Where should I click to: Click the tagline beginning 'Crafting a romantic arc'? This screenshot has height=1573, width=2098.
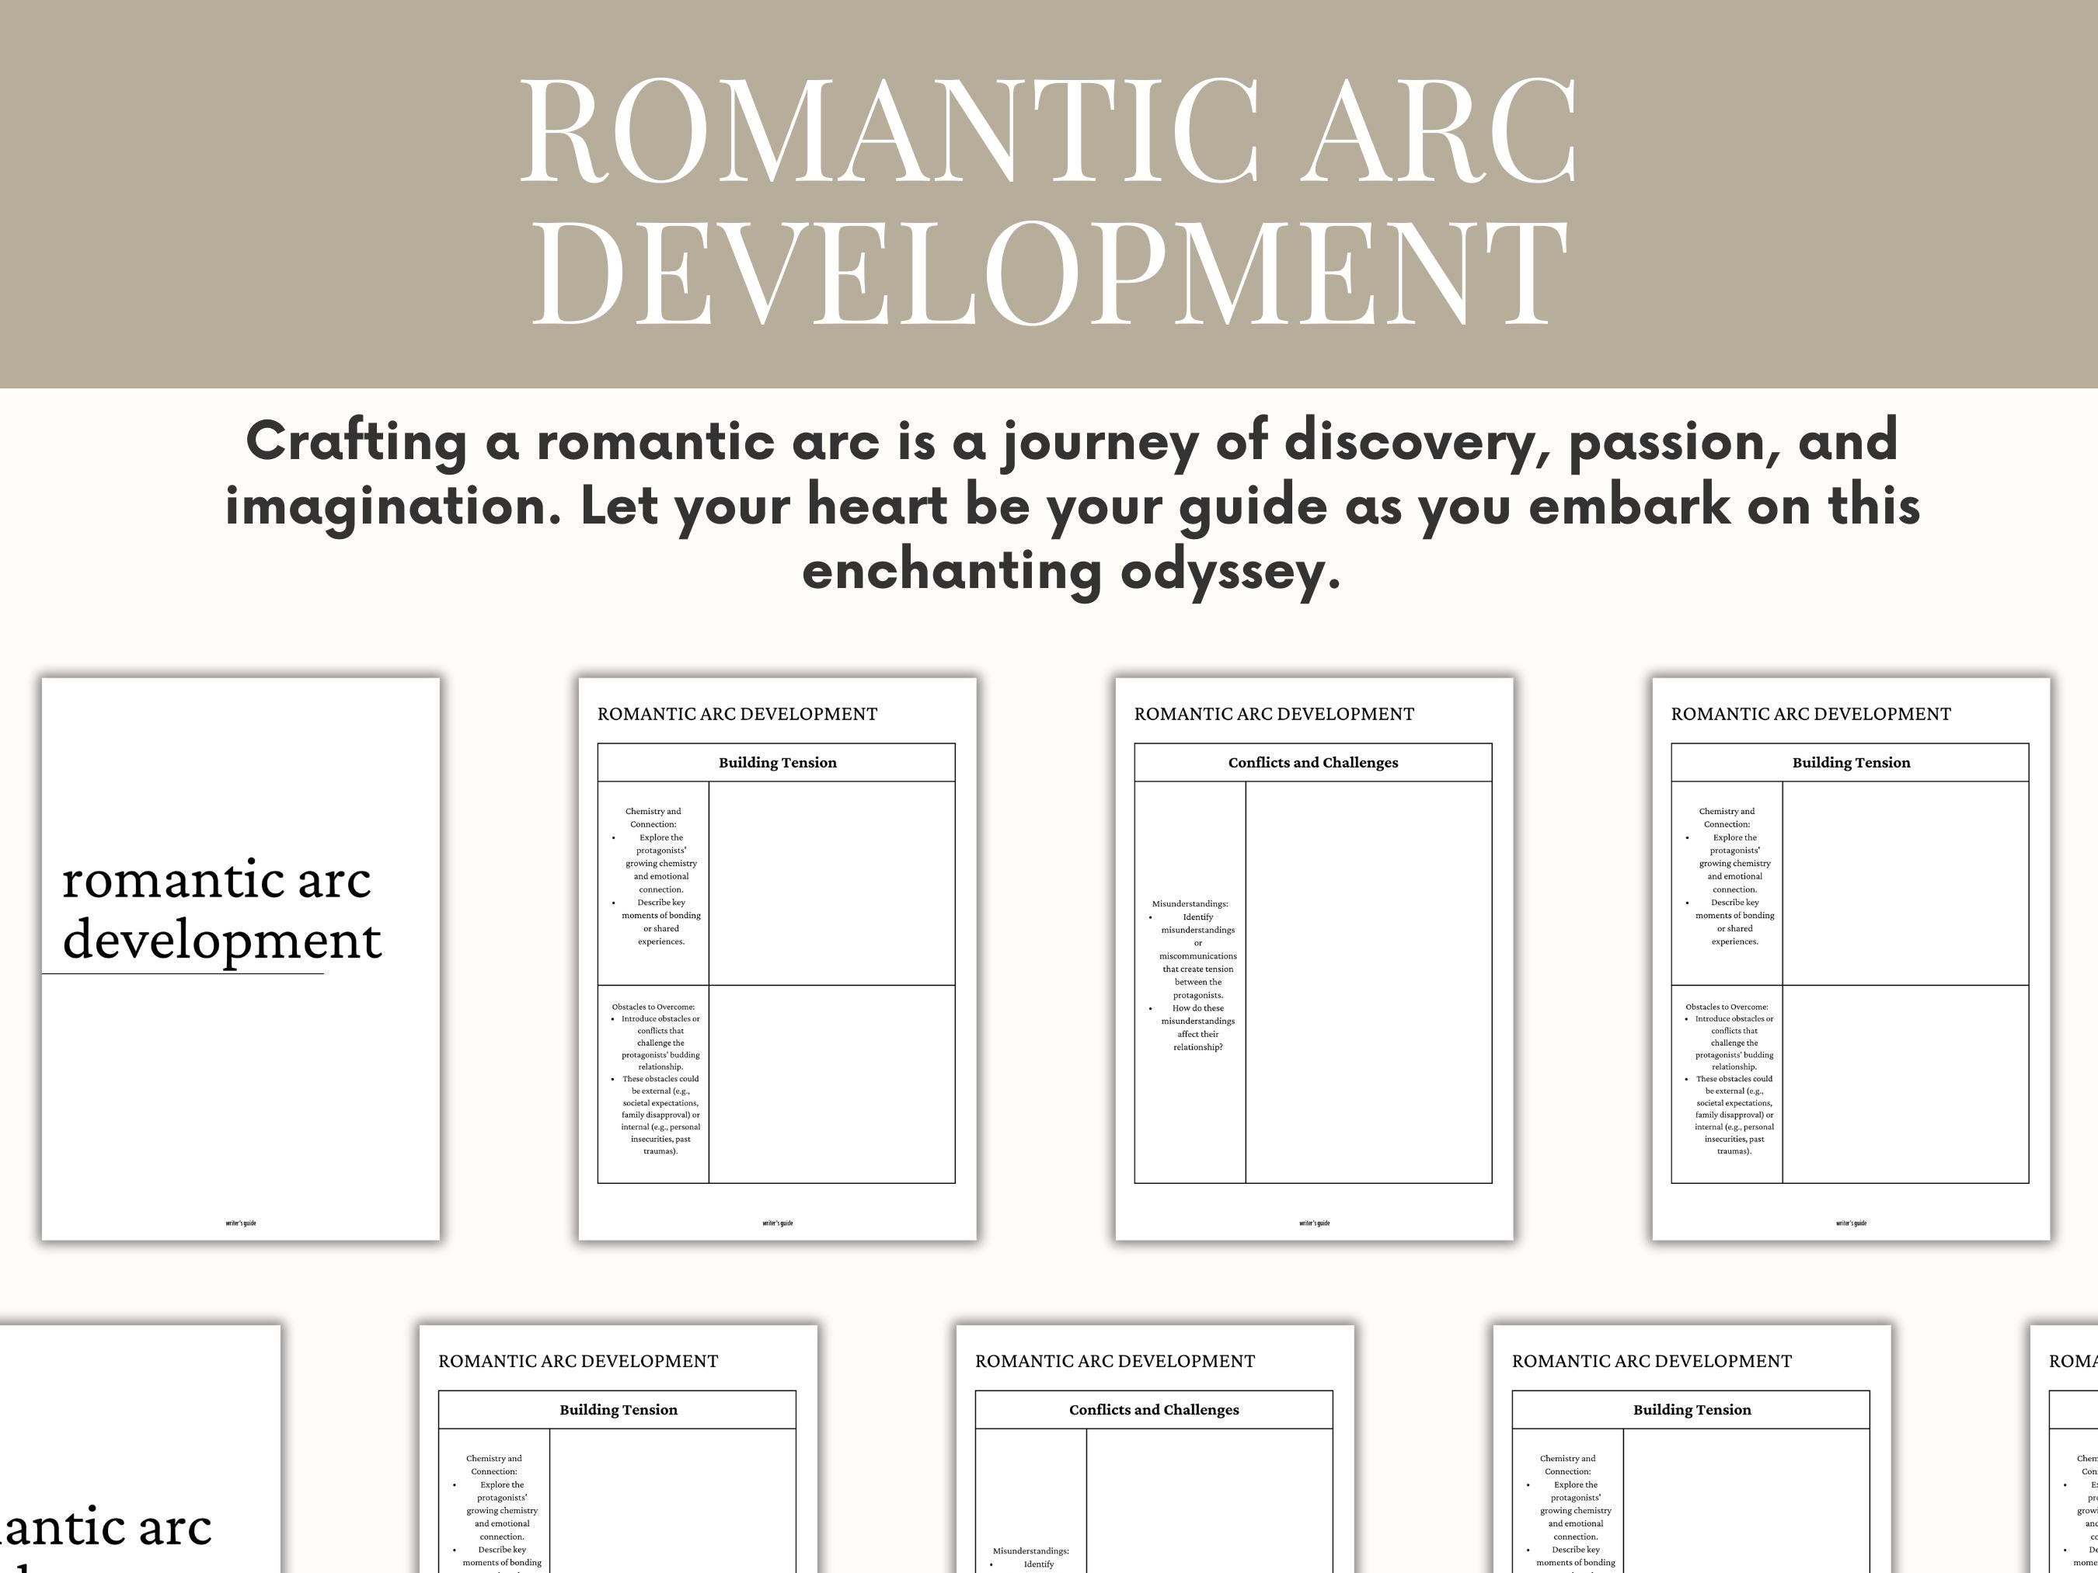point(1072,506)
